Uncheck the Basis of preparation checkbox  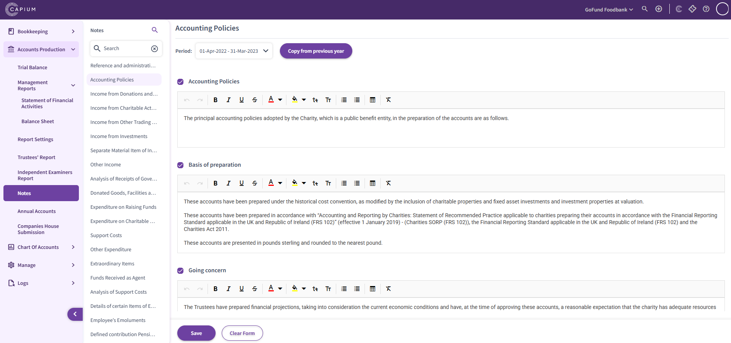point(180,165)
